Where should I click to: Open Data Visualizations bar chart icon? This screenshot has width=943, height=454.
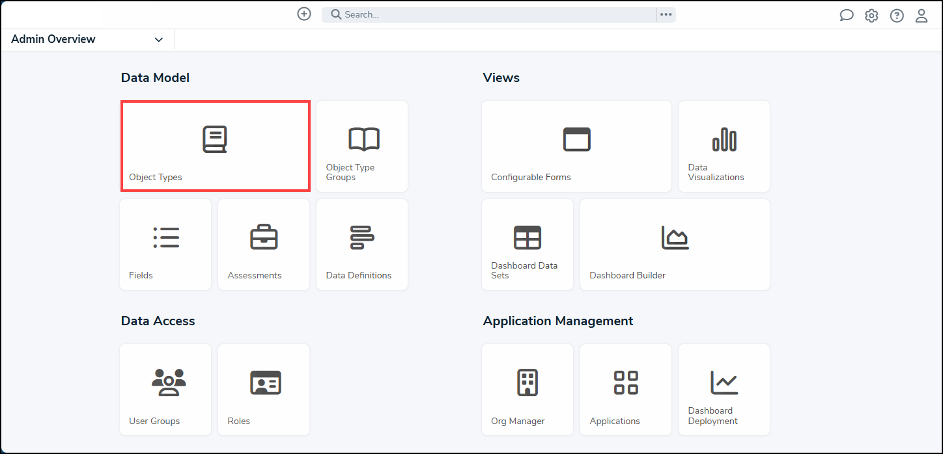coord(724,140)
